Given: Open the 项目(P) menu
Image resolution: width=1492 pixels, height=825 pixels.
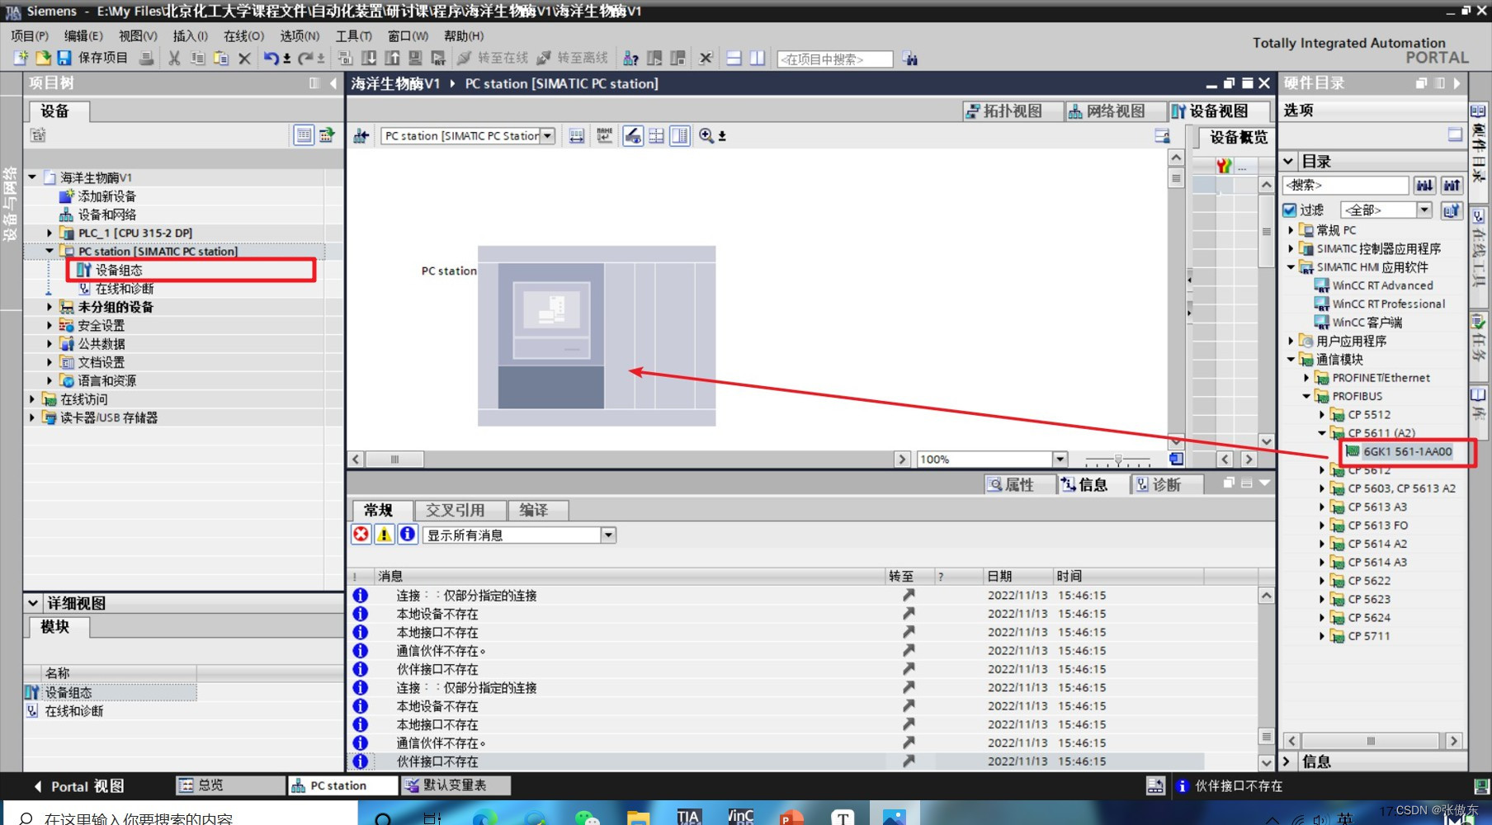Looking at the screenshot, I should 30,35.
